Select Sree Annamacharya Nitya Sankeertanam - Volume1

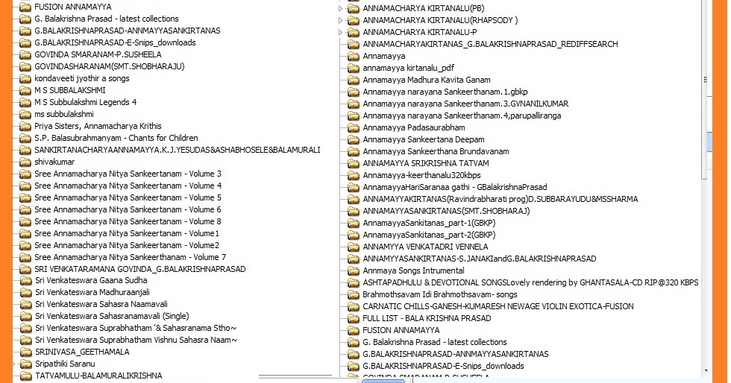click(x=127, y=233)
